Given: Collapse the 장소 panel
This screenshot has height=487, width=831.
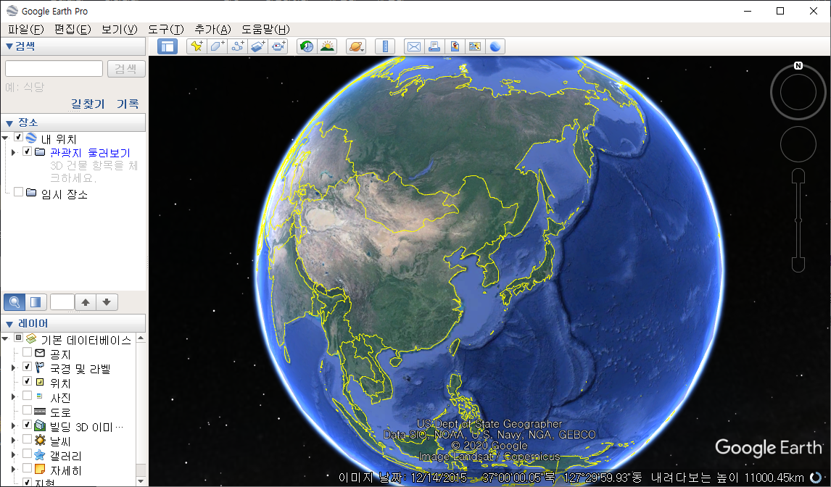Looking at the screenshot, I should pos(9,123).
